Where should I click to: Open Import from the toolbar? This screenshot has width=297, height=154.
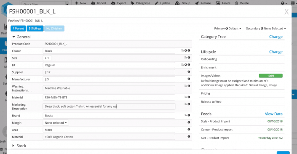pos(99,3)
